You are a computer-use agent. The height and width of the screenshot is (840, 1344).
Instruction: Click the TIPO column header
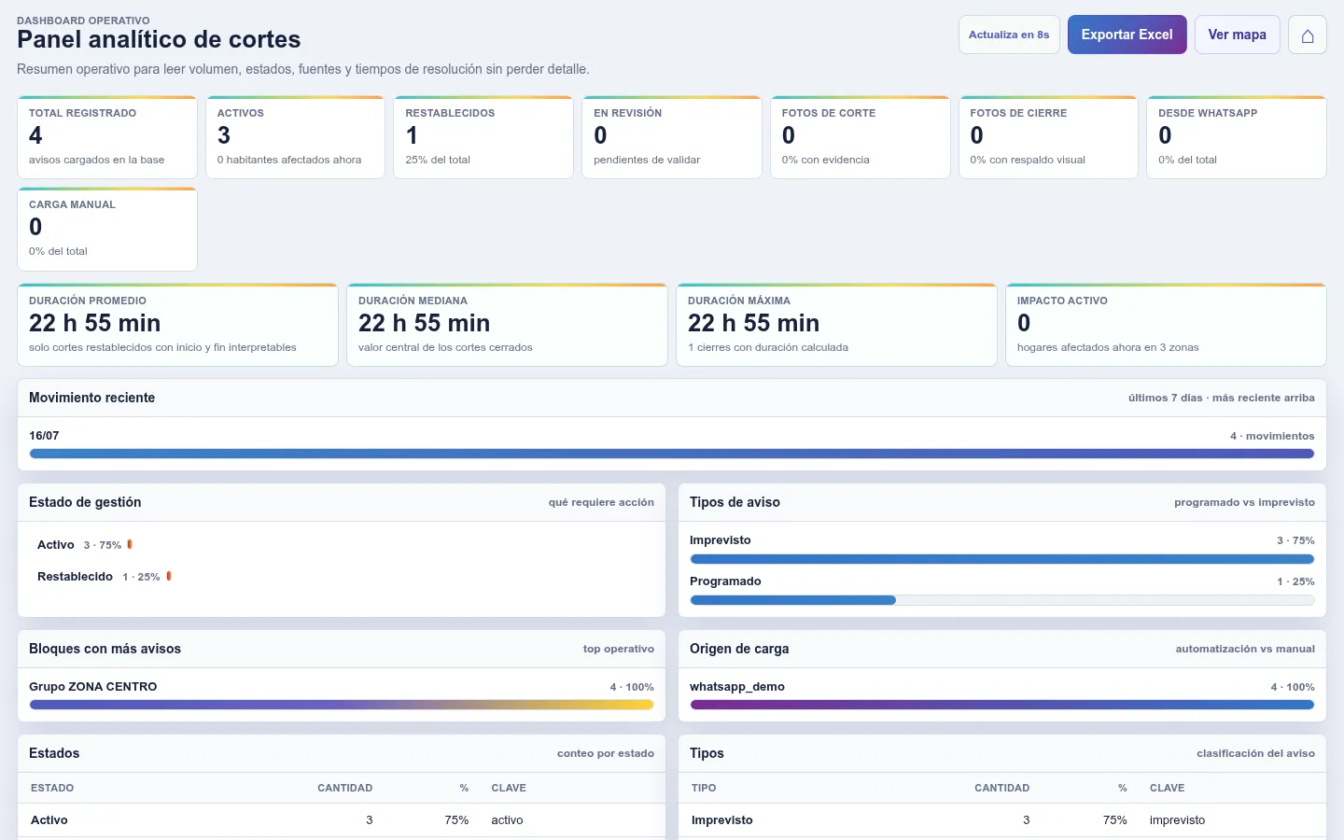pos(704,788)
